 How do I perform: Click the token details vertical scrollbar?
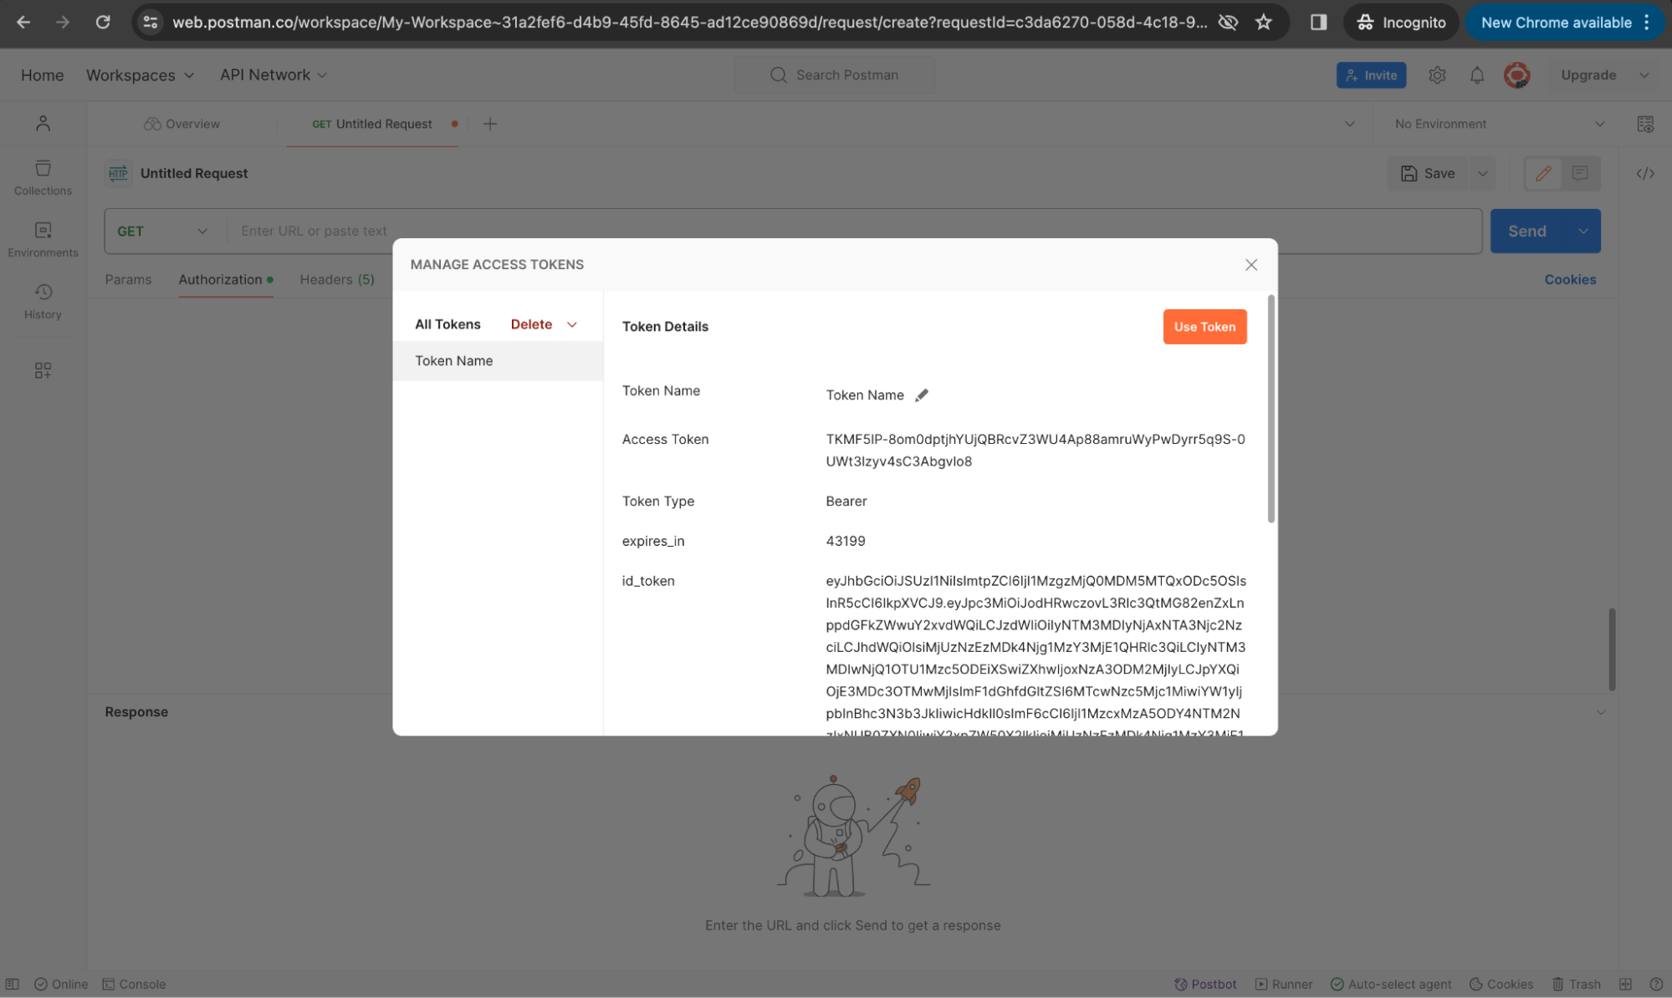pos(1271,410)
